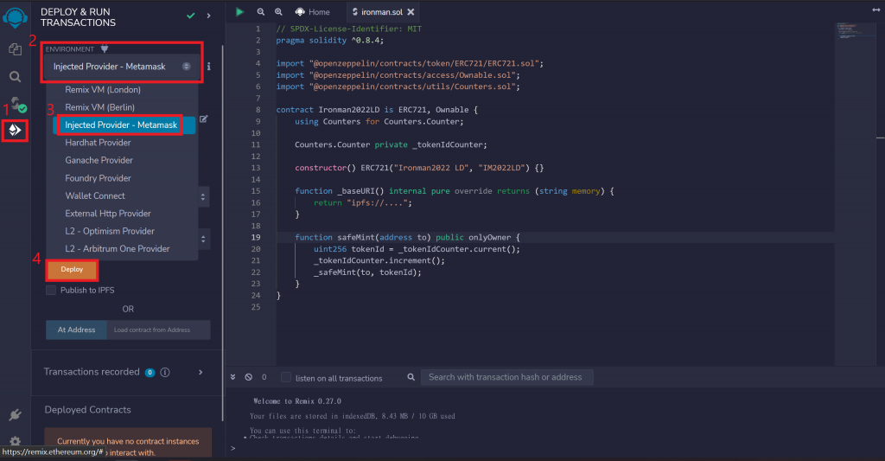Click the pragma solidity line
This screenshot has width=885, height=461.
point(329,41)
